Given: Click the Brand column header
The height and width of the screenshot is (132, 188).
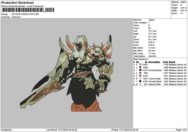Looking at the screenshot, I should pos(173,62).
